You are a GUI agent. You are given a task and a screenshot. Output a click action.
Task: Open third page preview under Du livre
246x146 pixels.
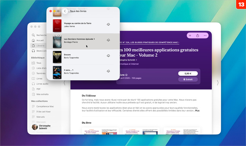(182, 131)
